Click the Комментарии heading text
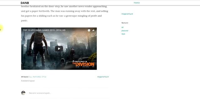The image size is (200, 112). pyautogui.click(x=28, y=81)
